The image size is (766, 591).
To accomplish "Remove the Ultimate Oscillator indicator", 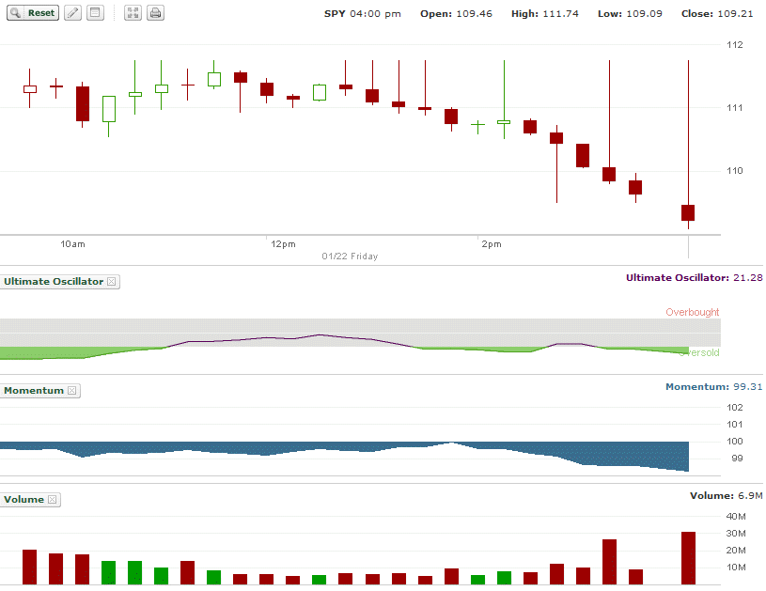I will pyautogui.click(x=112, y=282).
